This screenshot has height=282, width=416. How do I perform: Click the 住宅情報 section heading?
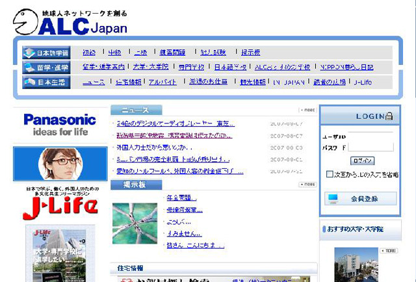pyautogui.click(x=130, y=268)
